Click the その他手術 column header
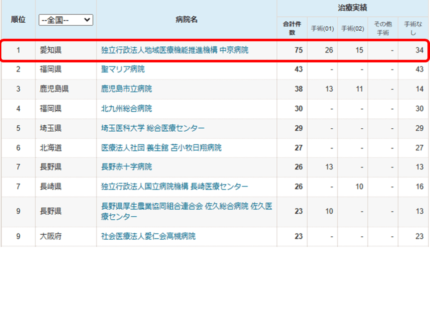 [x=383, y=28]
